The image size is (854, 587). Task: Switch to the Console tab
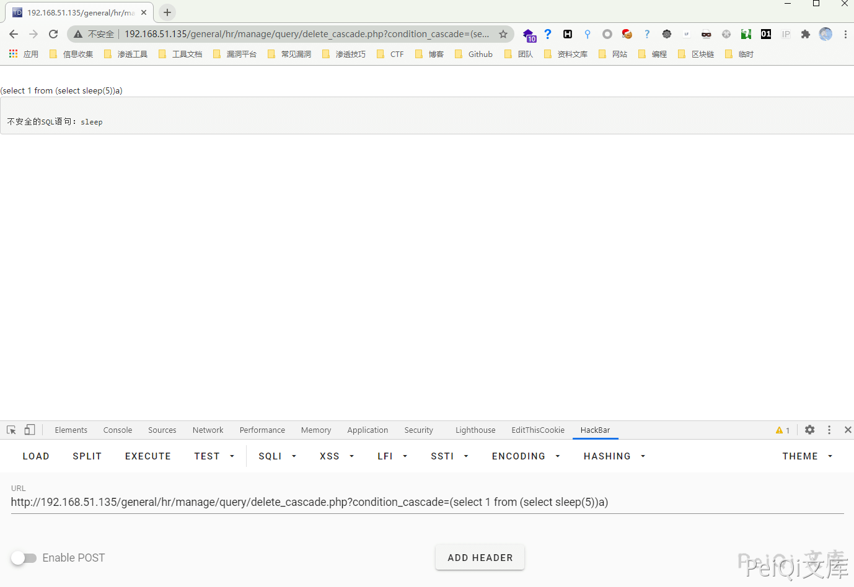tap(118, 430)
